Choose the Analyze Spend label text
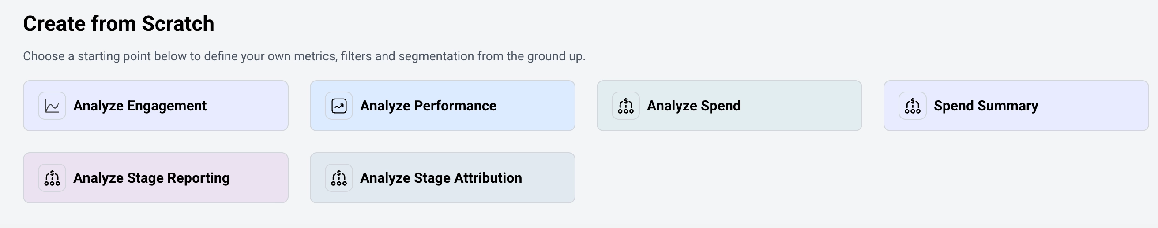The width and height of the screenshot is (1158, 228). point(693,106)
